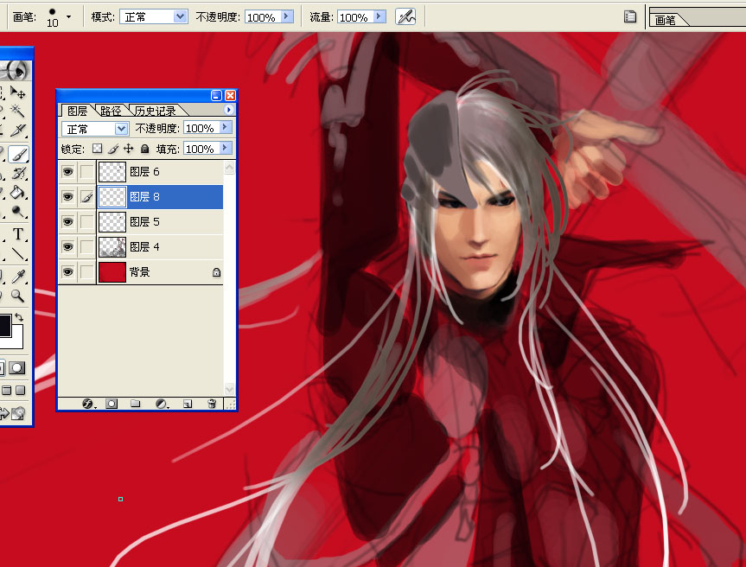Click the 图层 4 layer thumbnail
Screen dimensions: 746x567
click(x=112, y=247)
